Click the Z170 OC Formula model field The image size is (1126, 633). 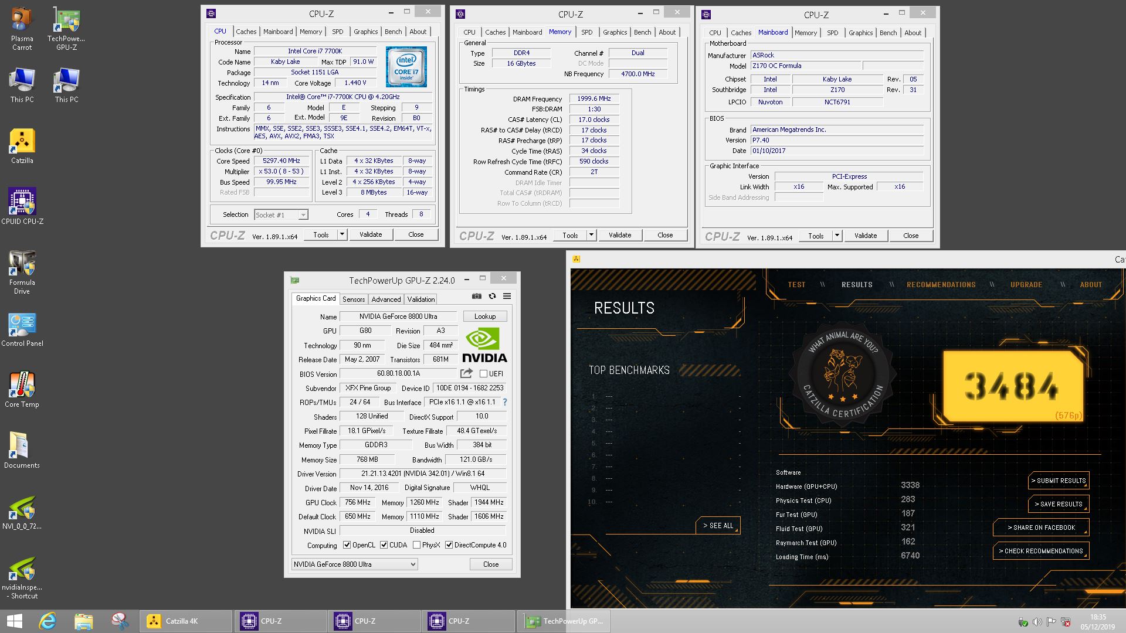[805, 66]
